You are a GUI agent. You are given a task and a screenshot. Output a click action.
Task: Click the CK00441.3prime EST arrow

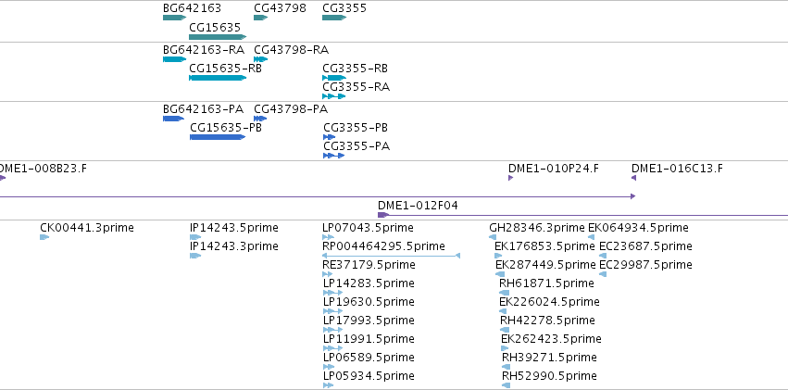point(44,237)
